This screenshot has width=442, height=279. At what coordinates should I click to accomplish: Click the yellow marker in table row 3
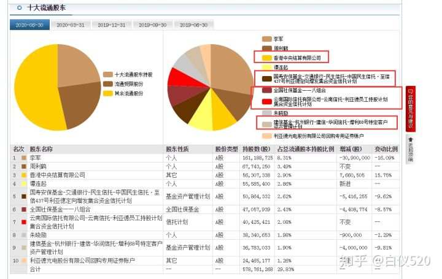tap(24, 175)
